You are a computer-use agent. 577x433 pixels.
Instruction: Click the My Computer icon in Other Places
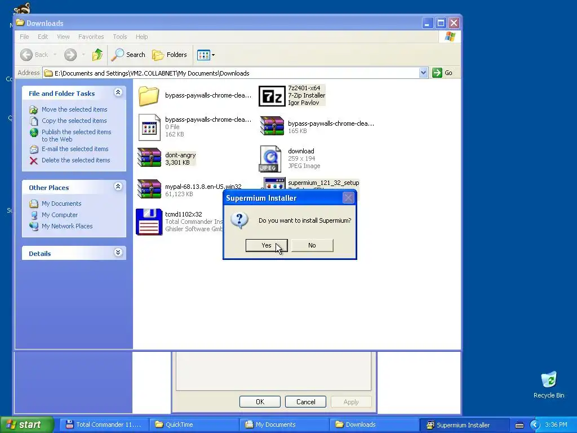(x=34, y=215)
